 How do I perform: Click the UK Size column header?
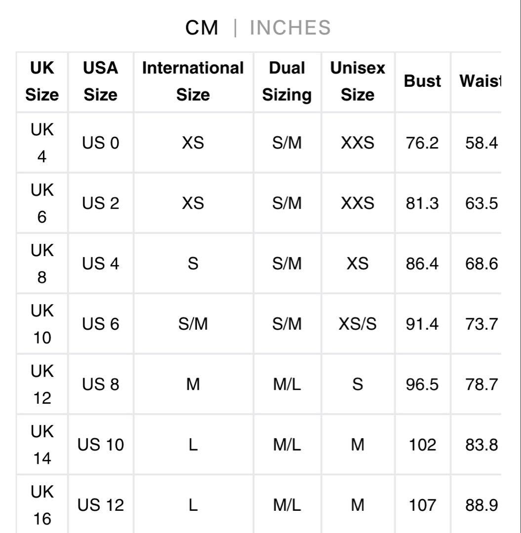42,81
